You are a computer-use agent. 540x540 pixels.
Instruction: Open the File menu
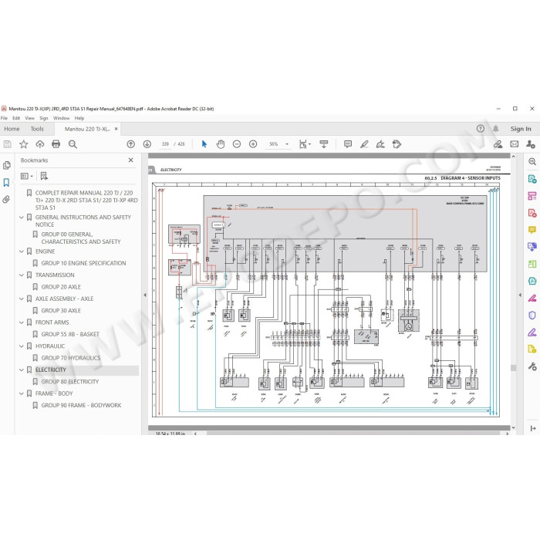pos(4,118)
